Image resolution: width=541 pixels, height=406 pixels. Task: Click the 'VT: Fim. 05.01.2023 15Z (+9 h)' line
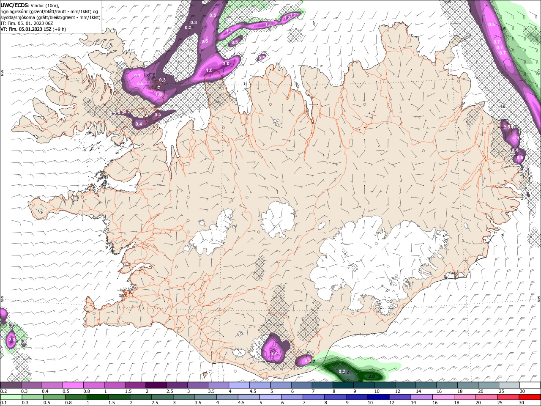click(x=33, y=29)
